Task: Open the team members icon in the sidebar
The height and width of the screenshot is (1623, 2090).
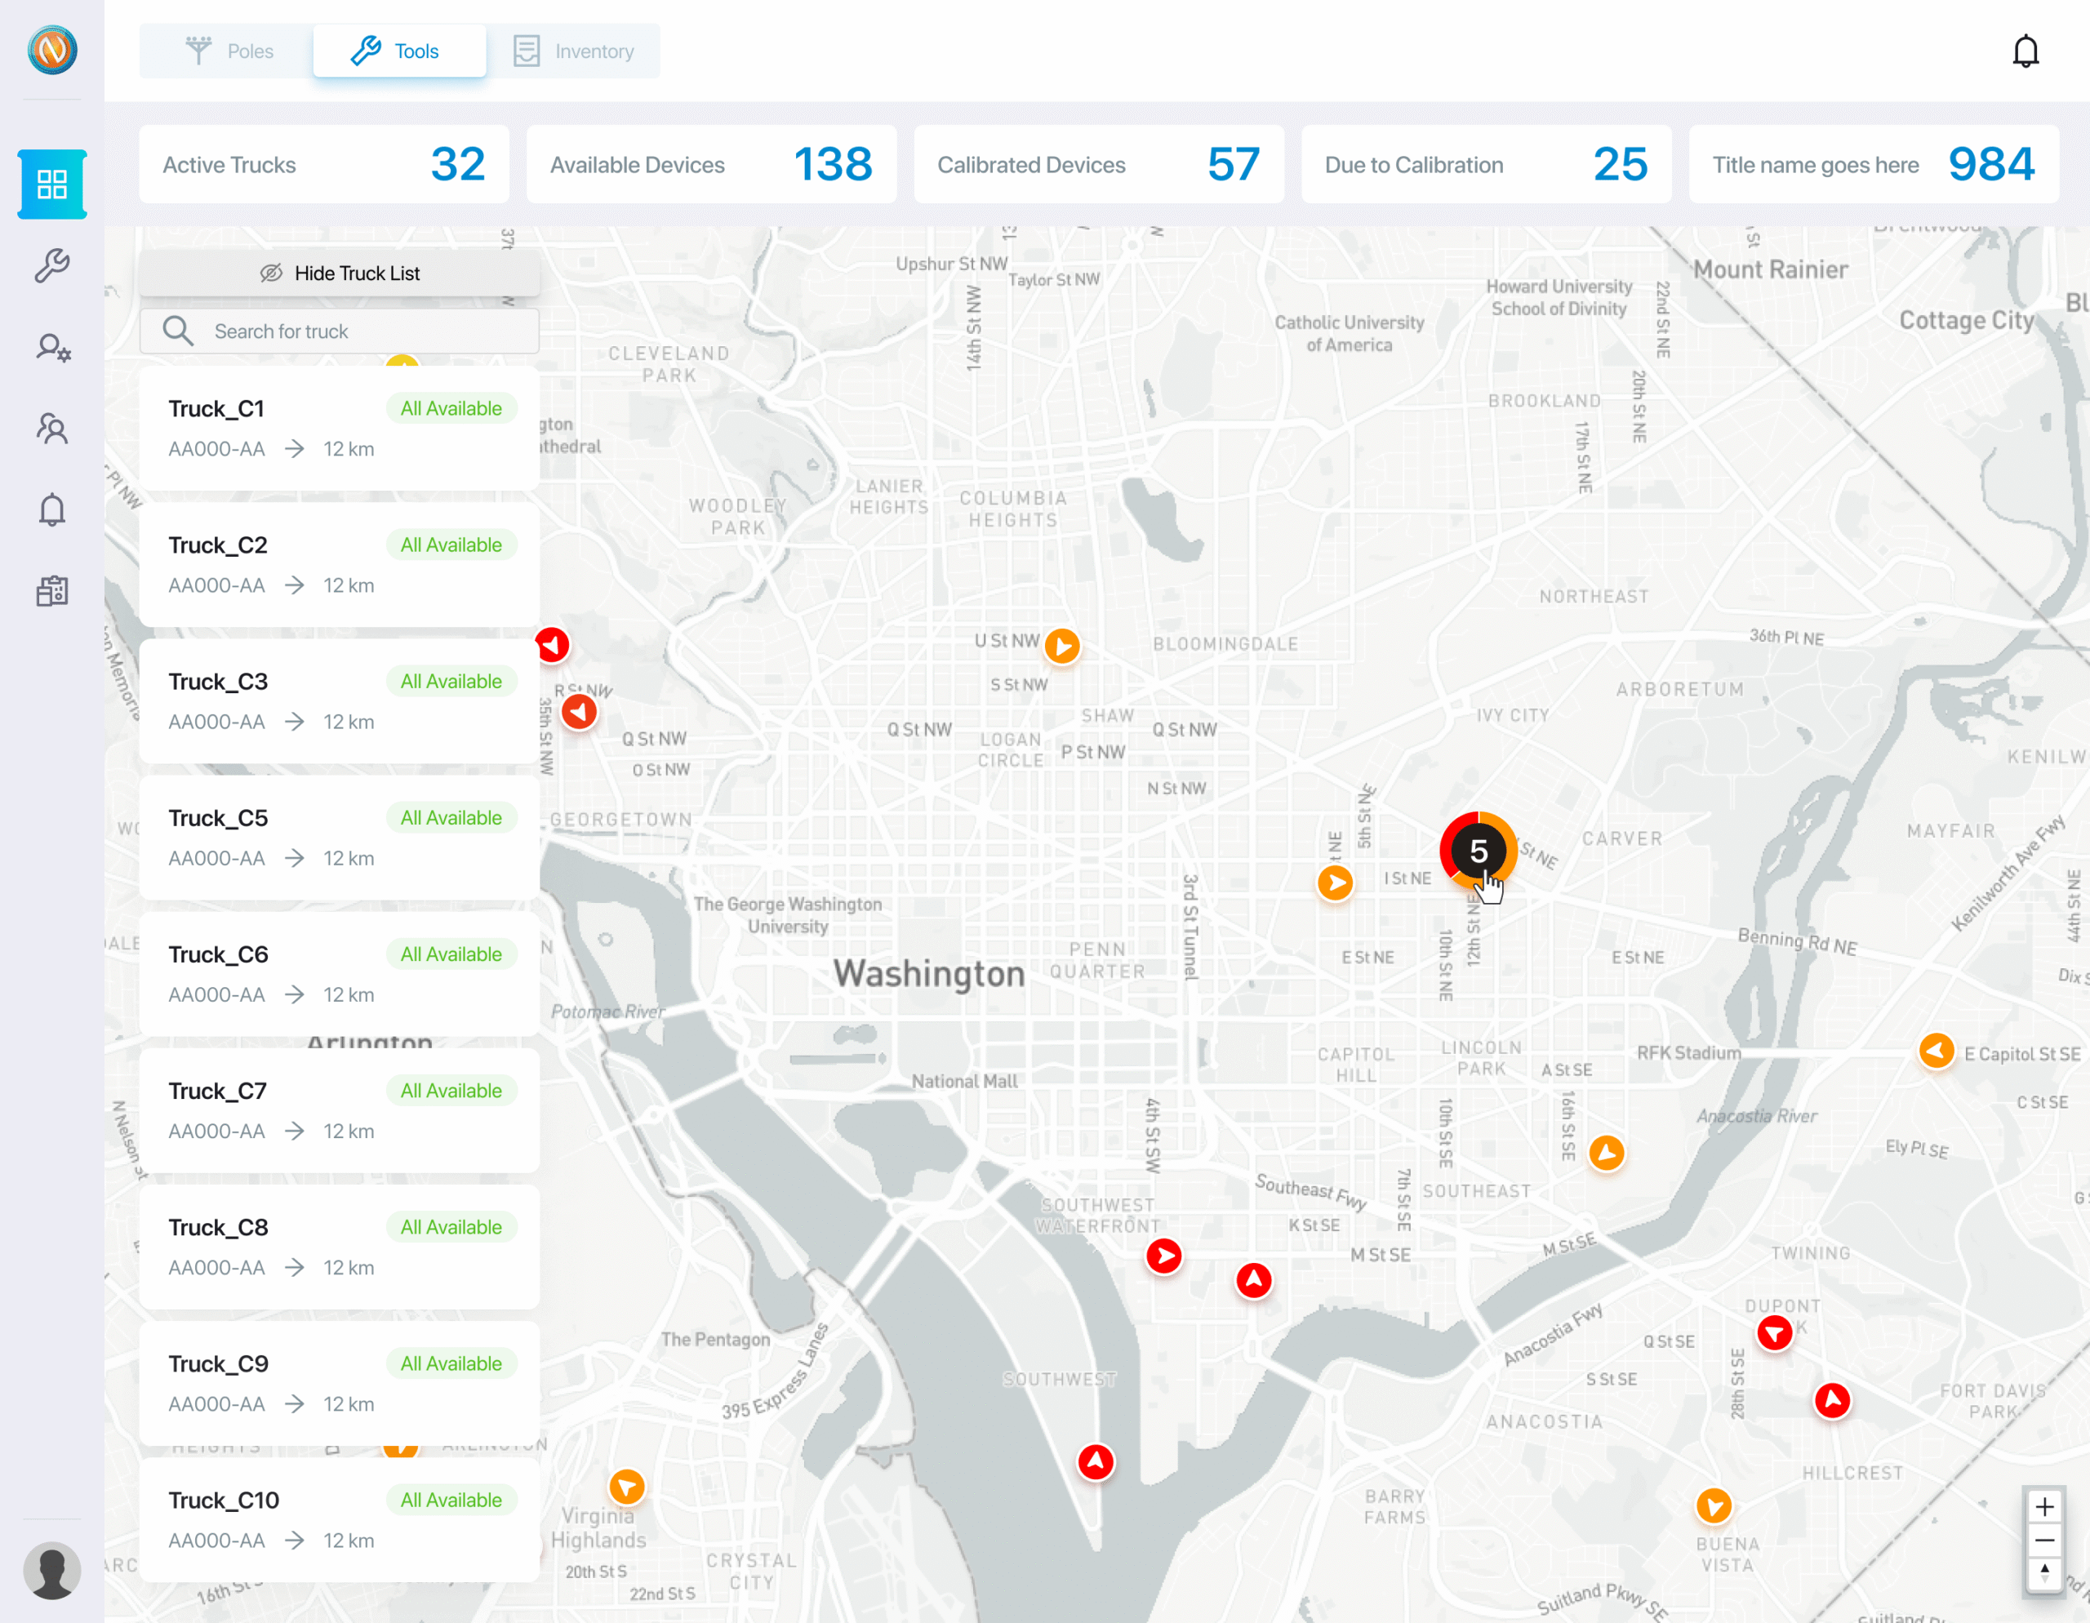Action: pyautogui.click(x=51, y=429)
